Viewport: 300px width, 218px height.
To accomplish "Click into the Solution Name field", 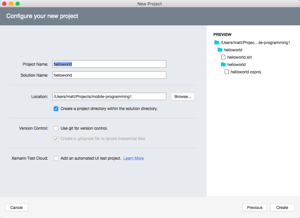I will [109, 75].
